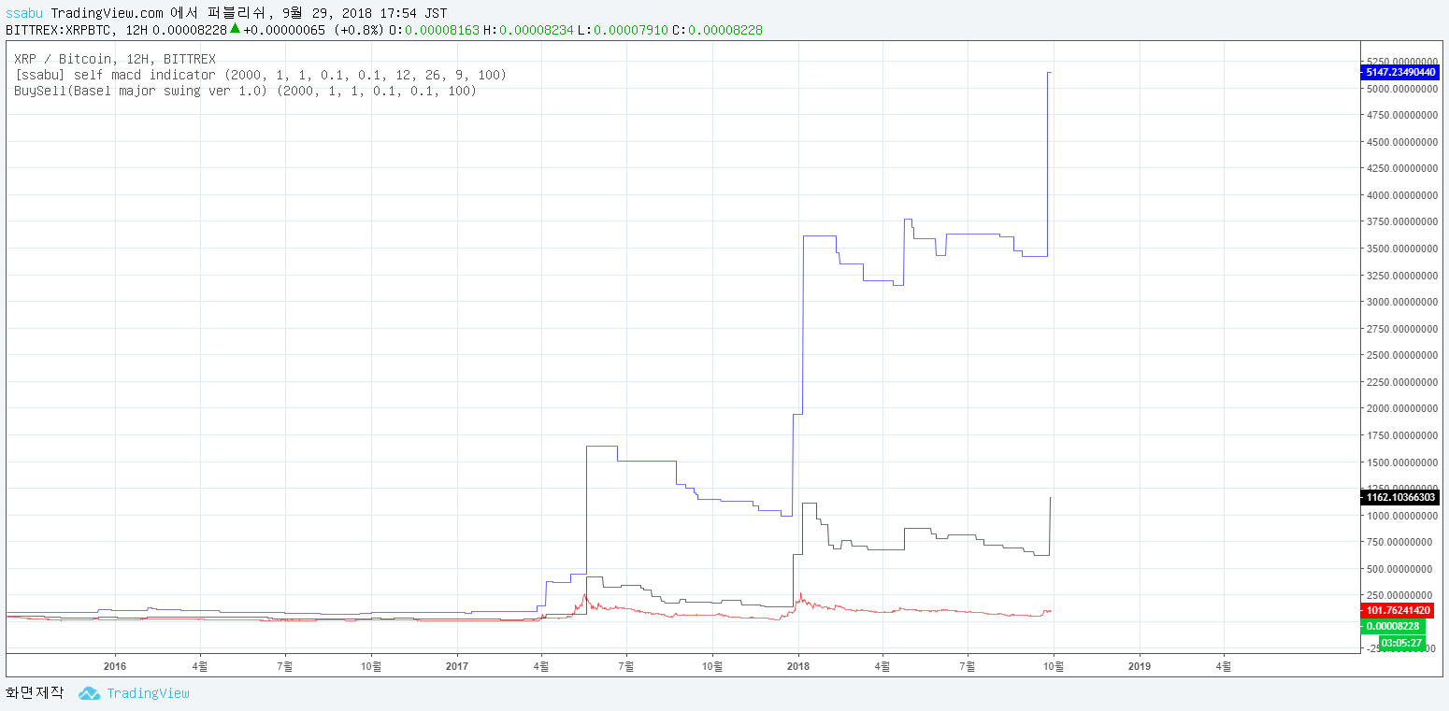The width and height of the screenshot is (1449, 711).
Task: Click the (+0.8%) change percentage
Action: (x=358, y=30)
